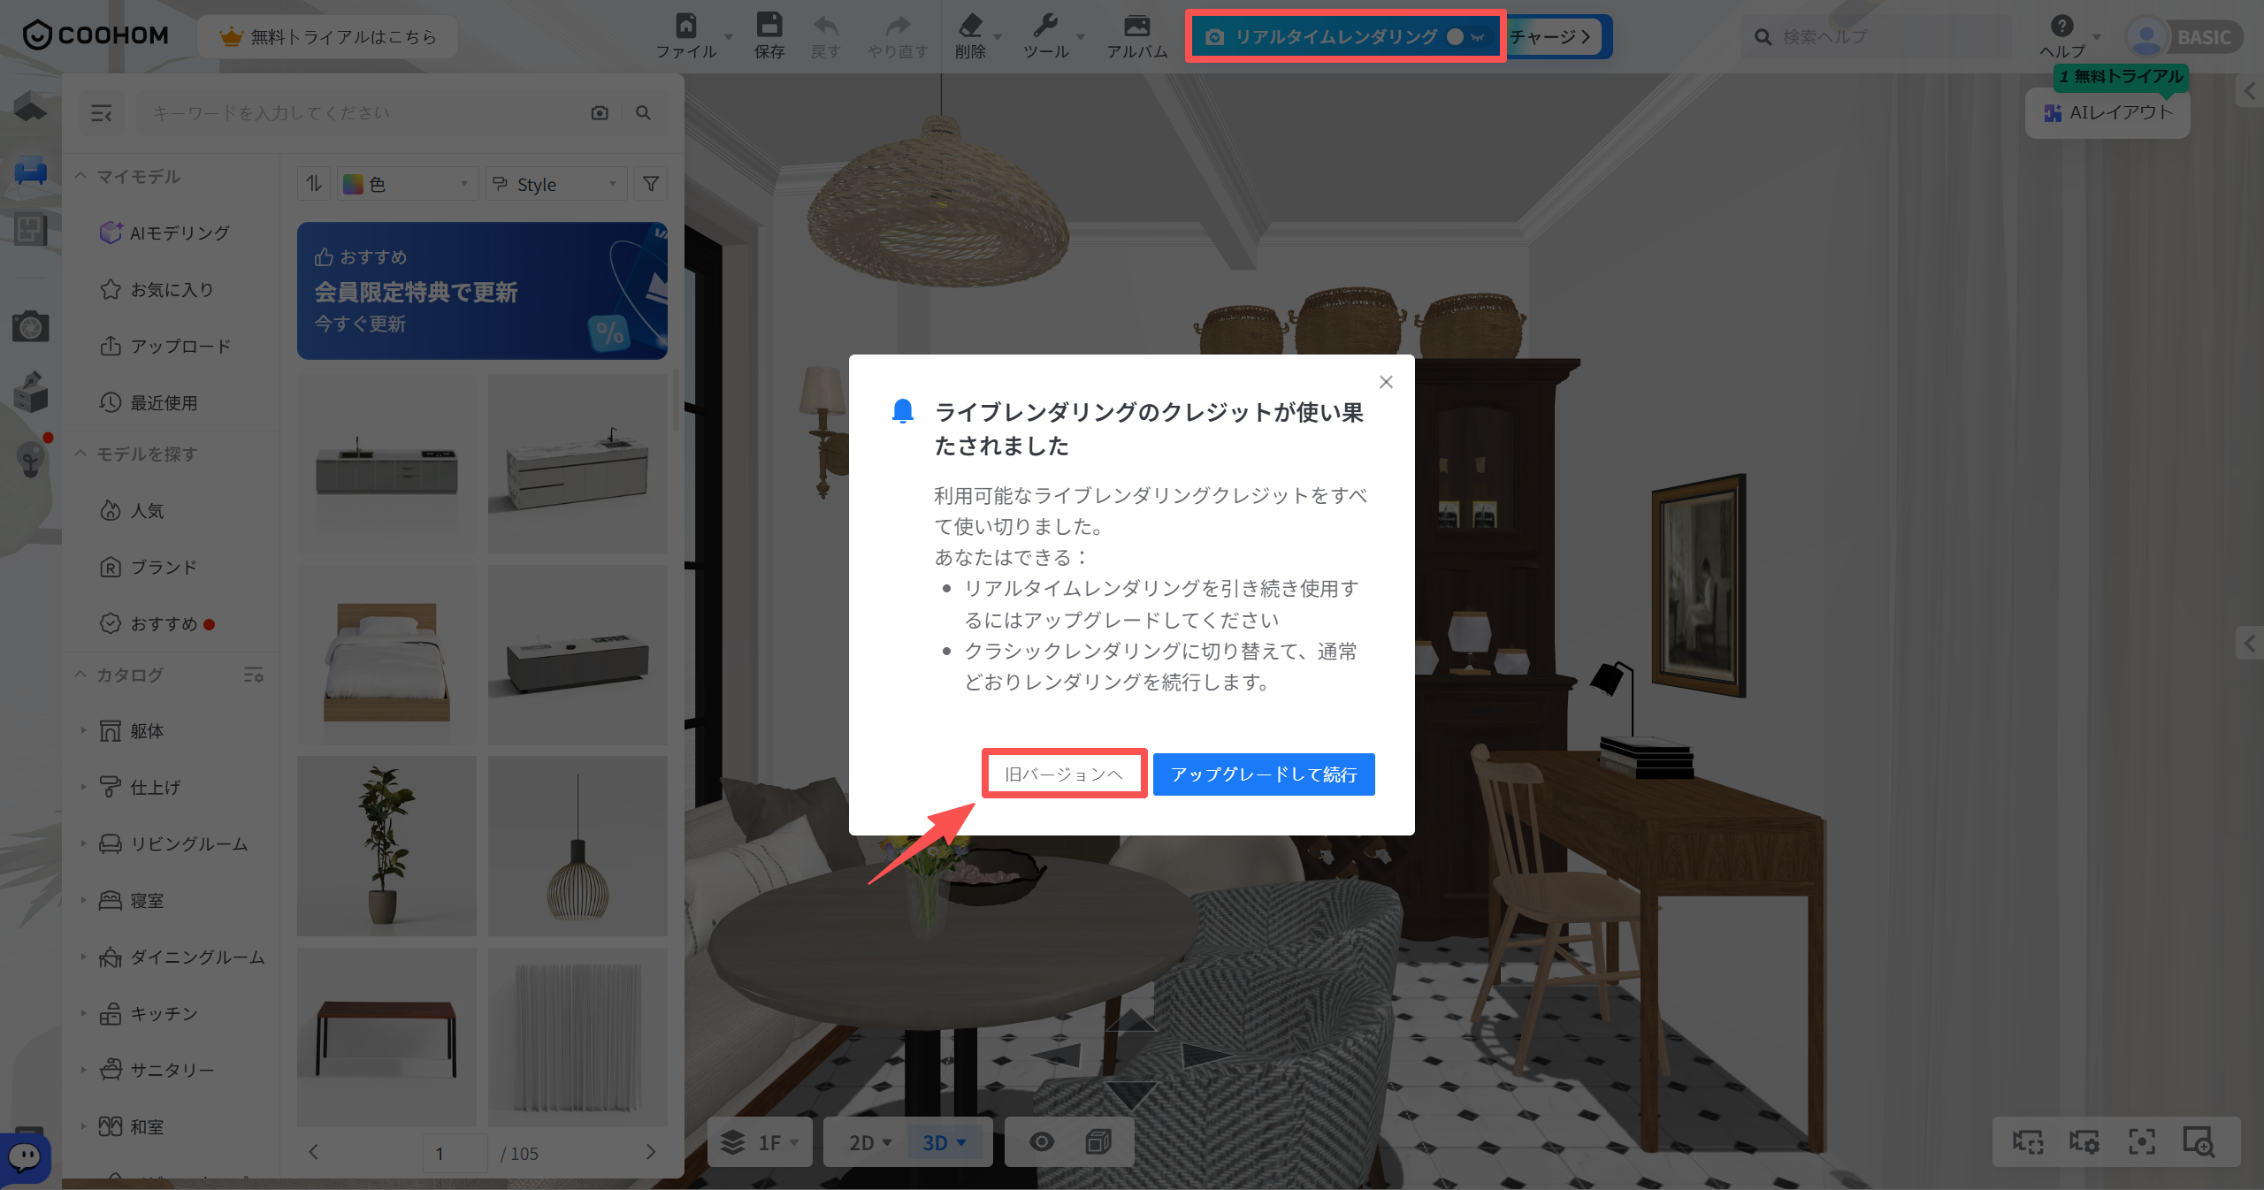
Task: Click the COOHOM logo
Action: [x=96, y=35]
